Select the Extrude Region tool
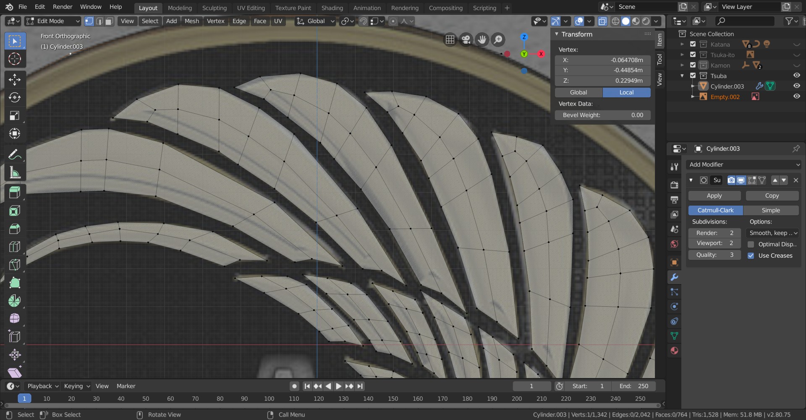The image size is (806, 420). click(15, 193)
